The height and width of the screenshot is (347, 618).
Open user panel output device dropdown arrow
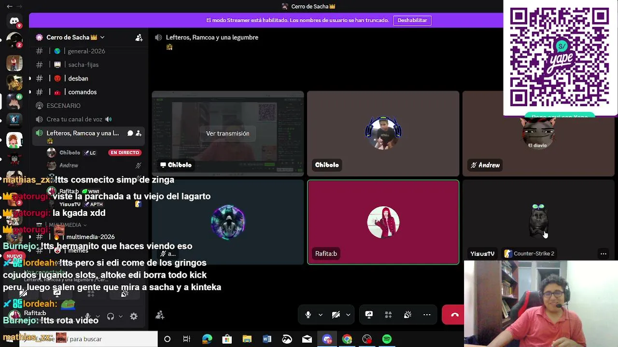point(120,316)
